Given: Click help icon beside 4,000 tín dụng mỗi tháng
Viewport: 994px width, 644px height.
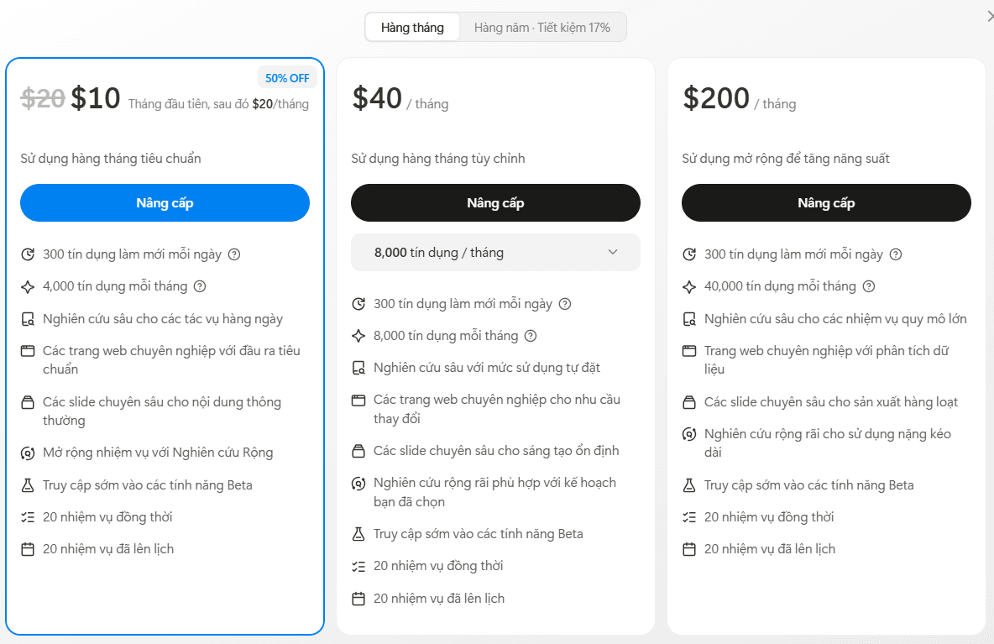Looking at the screenshot, I should coord(200,286).
